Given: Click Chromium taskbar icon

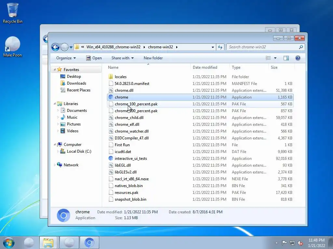Looking at the screenshot, I should point(89,243).
